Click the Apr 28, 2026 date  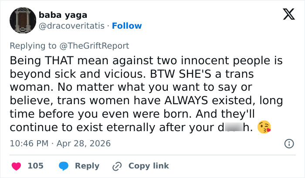pos(84,143)
